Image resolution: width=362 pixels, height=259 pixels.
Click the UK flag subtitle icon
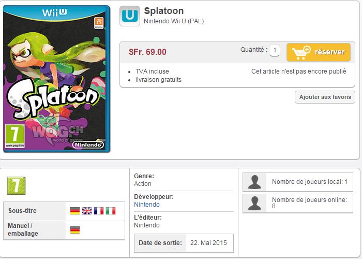87,211
